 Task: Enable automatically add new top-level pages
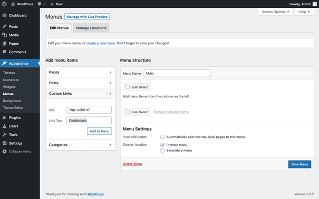pyautogui.click(x=162, y=137)
